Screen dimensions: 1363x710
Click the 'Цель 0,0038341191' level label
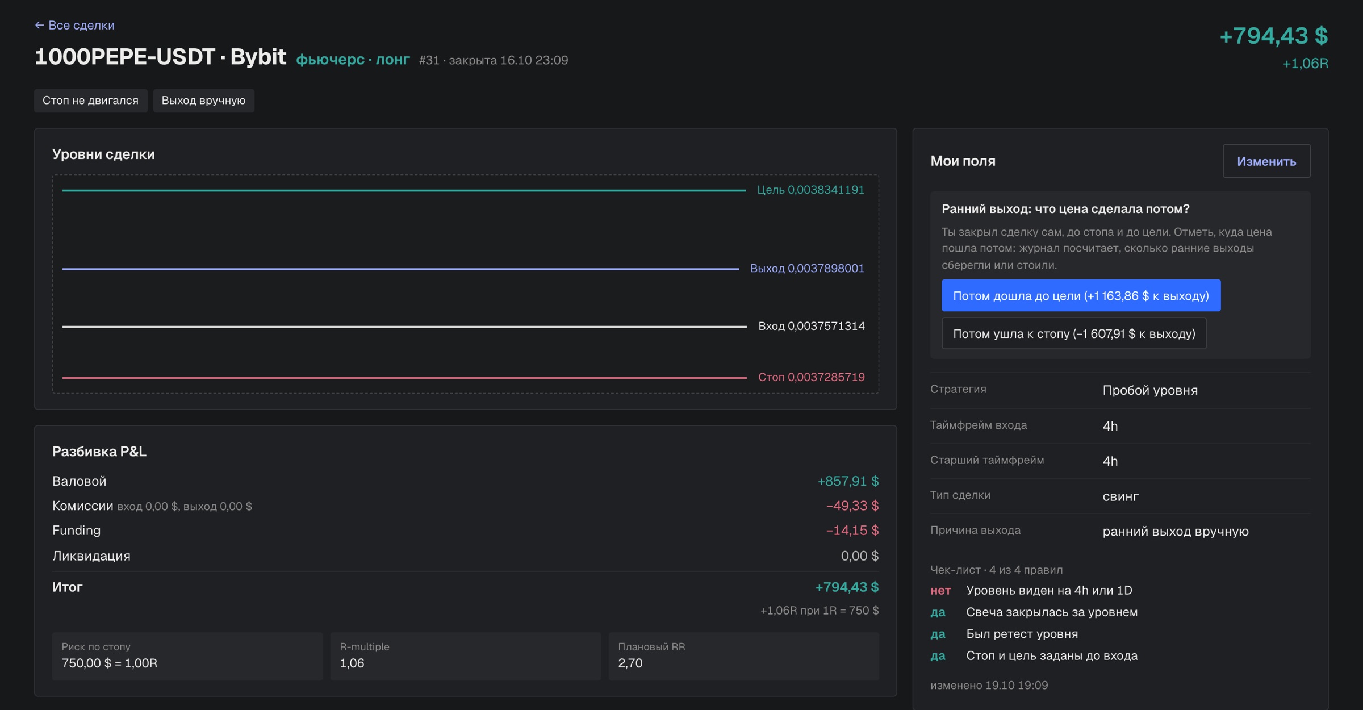click(810, 190)
